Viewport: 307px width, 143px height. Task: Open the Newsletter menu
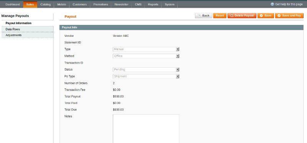point(121,5)
